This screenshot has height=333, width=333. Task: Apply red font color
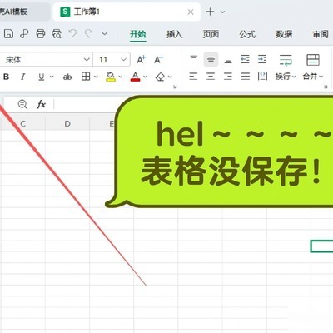pyautogui.click(x=135, y=77)
